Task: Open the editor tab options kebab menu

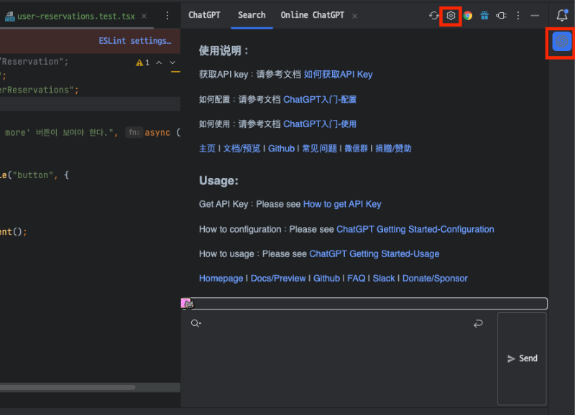Action: (167, 15)
